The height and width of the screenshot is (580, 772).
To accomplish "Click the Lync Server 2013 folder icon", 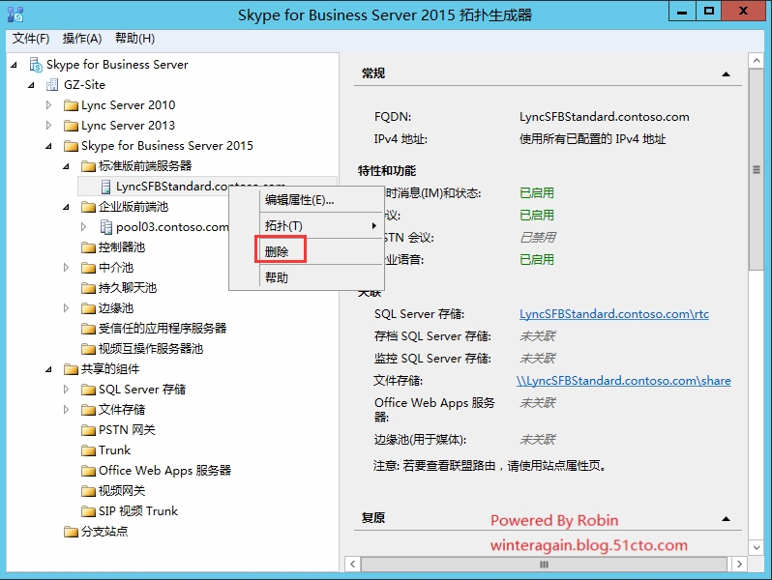I will pos(71,126).
